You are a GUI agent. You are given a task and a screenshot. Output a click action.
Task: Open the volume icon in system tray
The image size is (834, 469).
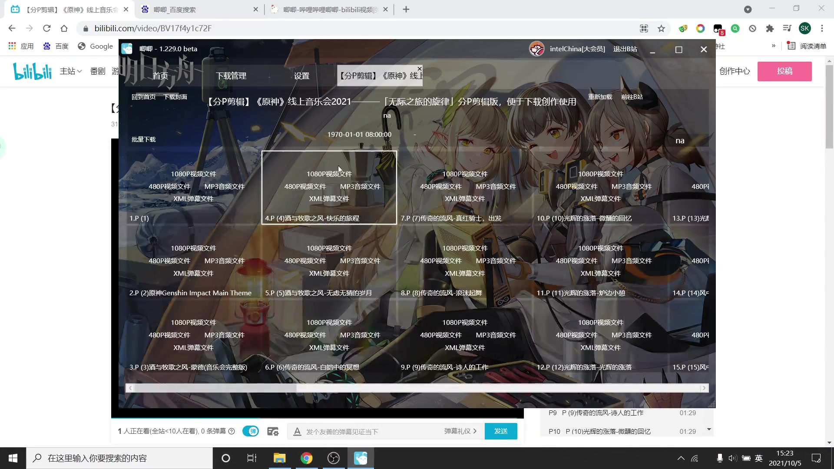click(733, 458)
